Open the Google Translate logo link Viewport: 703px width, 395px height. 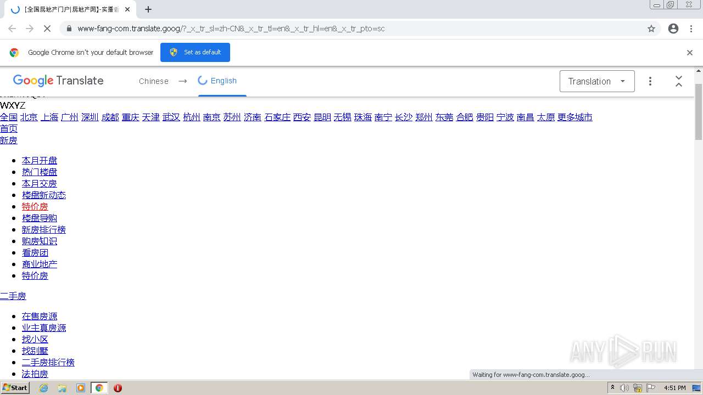pos(58,81)
